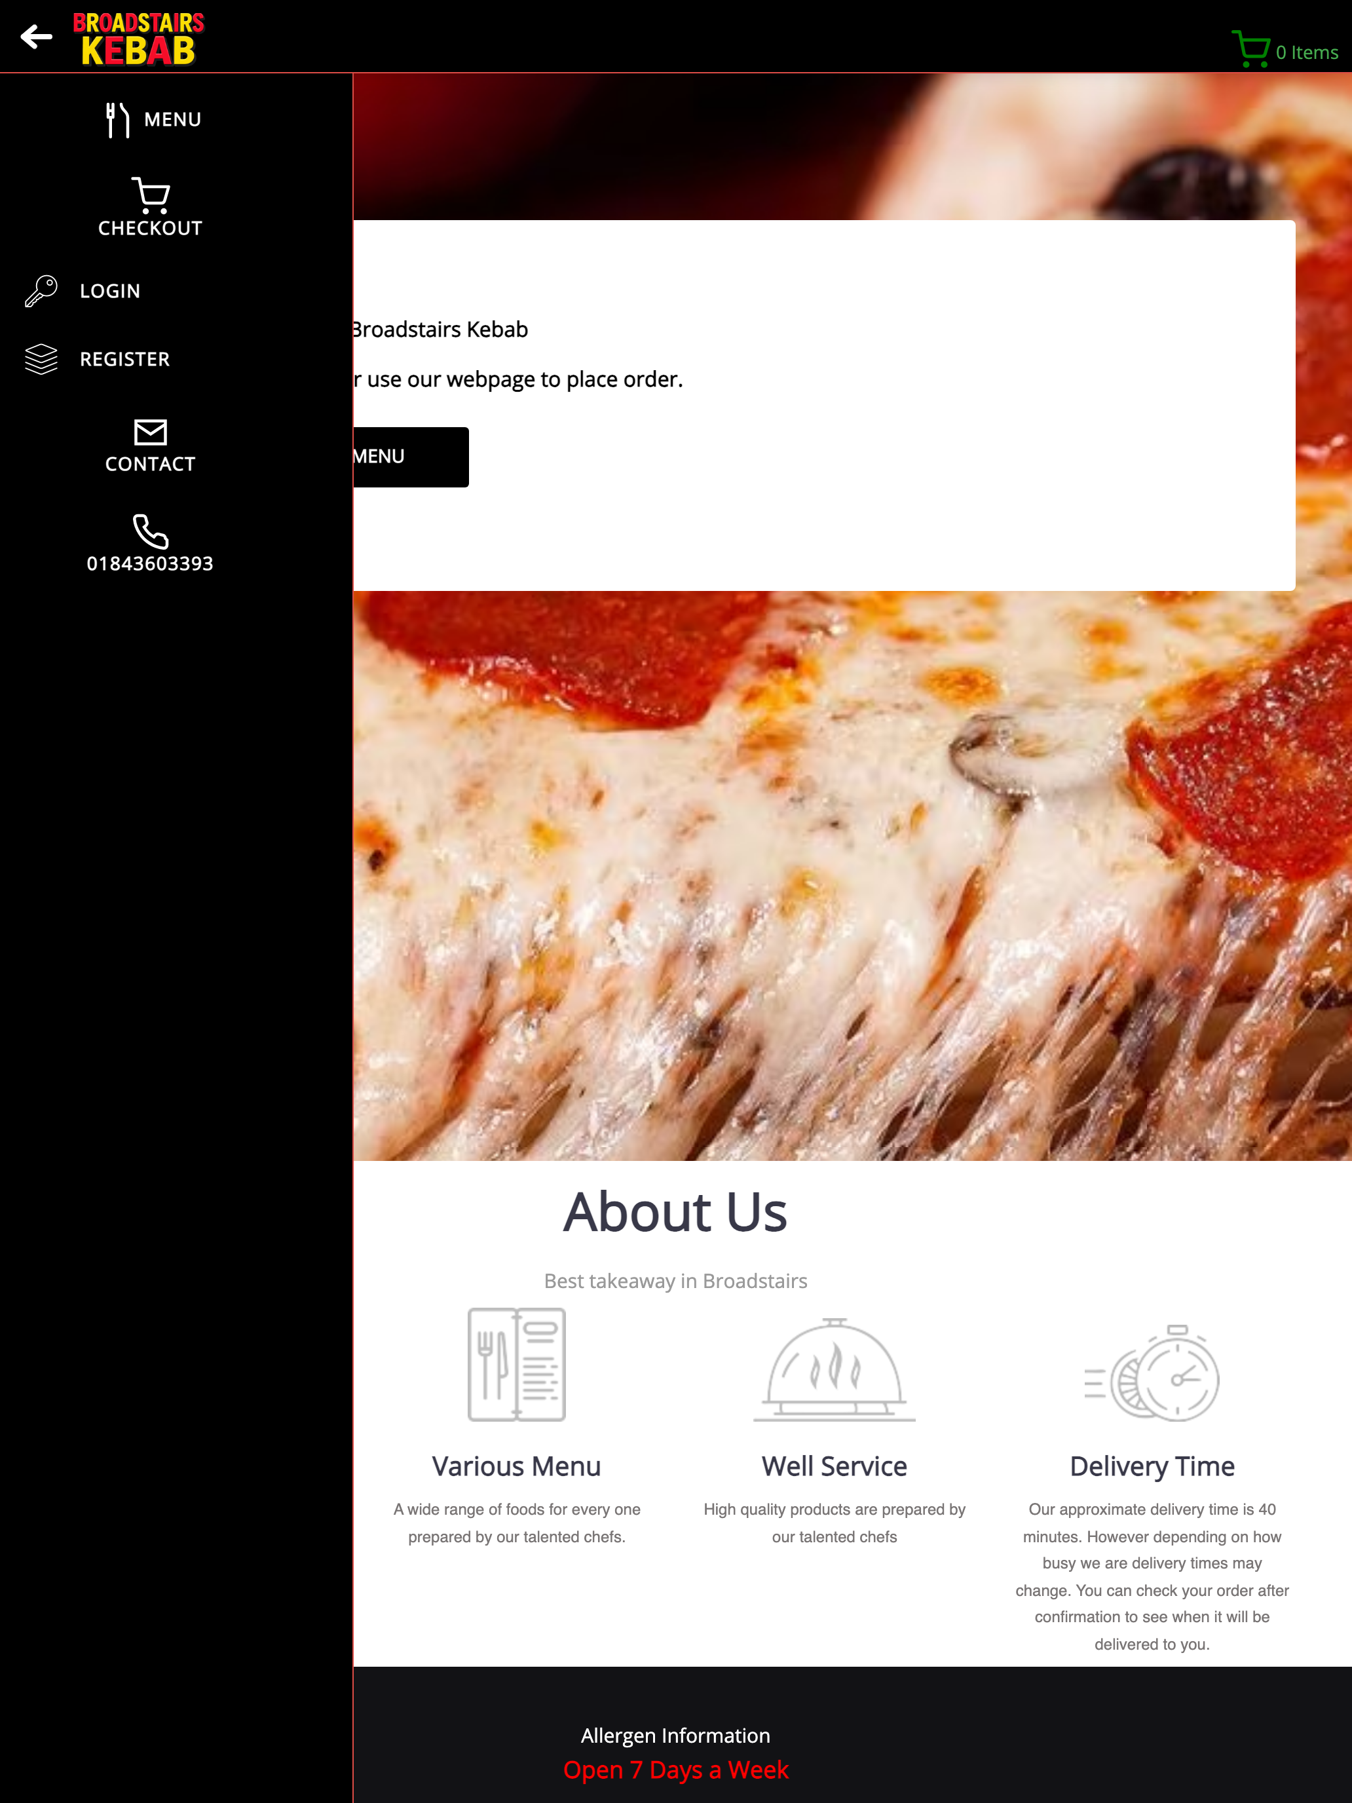This screenshot has height=1803, width=1352.
Task: Click the 0 Items cart label
Action: (x=1306, y=52)
